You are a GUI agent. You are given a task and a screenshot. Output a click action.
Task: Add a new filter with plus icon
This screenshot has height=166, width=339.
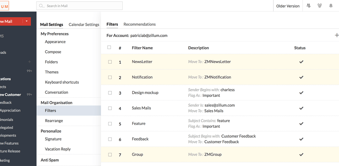tap(337, 35)
